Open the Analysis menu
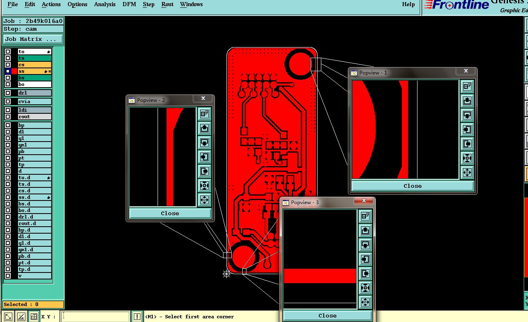 tap(105, 5)
